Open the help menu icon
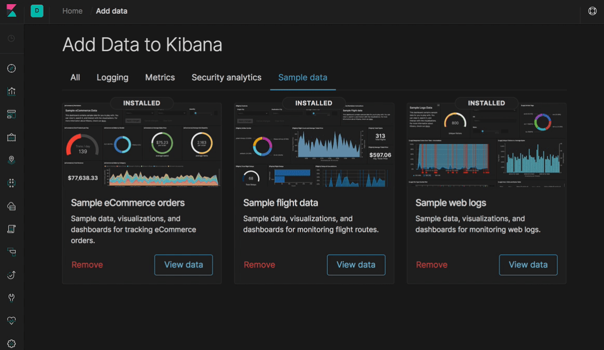604x350 pixels. coord(593,11)
